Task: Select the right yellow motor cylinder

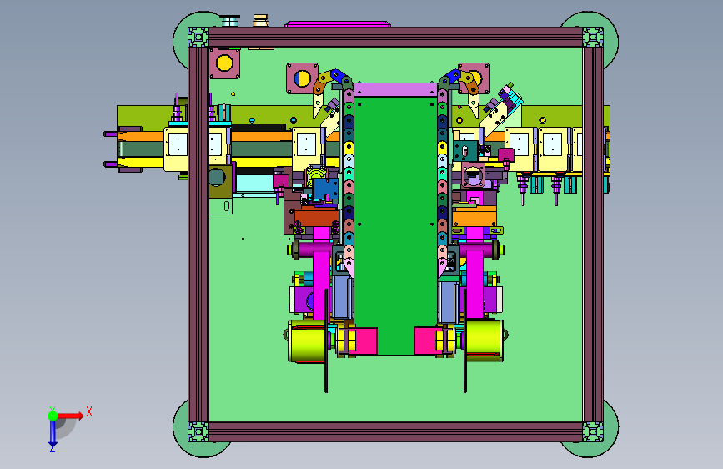Action: 485,340
